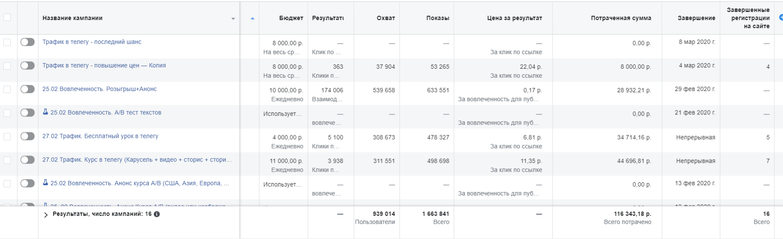The image size is (783, 239).
Task: Click the 'Потраченная сумма' column header
Action: (x=621, y=18)
